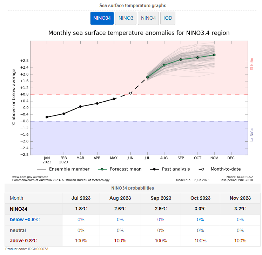
Task: Click the 'Model: ACCESS-S2' text
Action: pyautogui.click(x=240, y=177)
